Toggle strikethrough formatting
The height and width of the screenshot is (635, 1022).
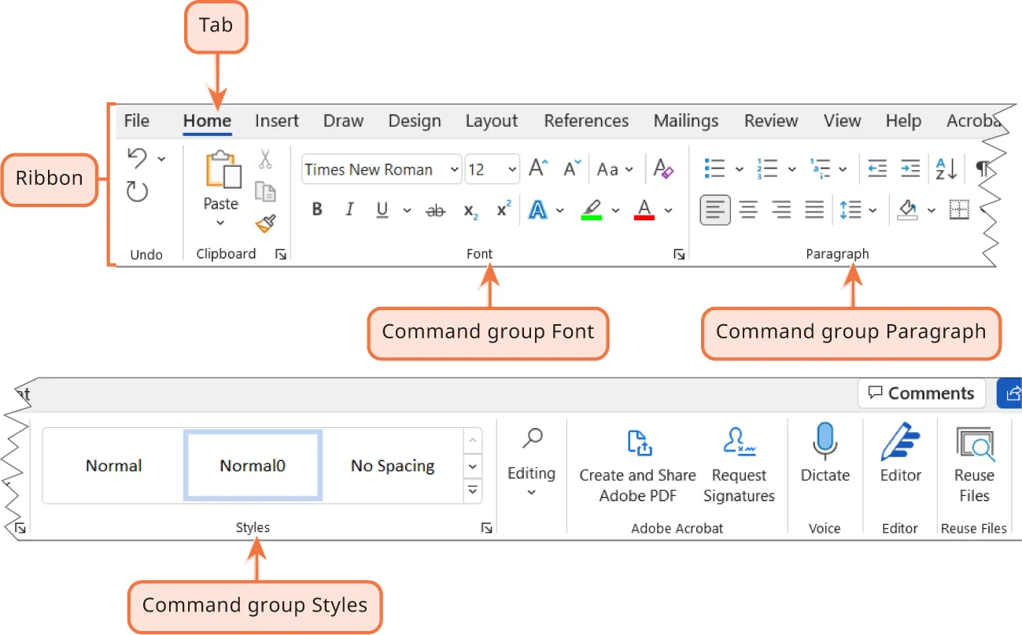pyautogui.click(x=435, y=209)
